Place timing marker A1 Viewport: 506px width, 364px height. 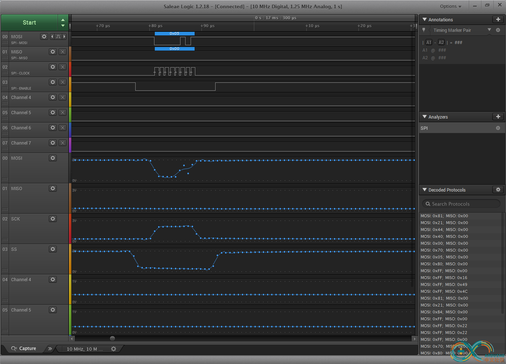(429, 42)
